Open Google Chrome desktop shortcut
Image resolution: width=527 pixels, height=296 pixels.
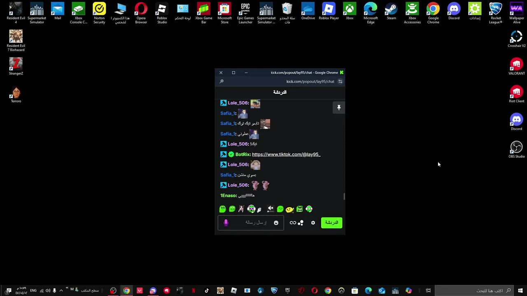(x=433, y=13)
